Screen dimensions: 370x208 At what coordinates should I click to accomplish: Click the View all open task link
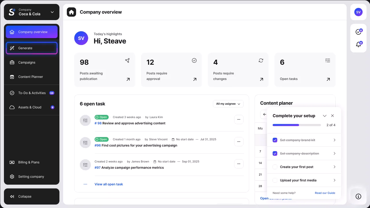109,184
